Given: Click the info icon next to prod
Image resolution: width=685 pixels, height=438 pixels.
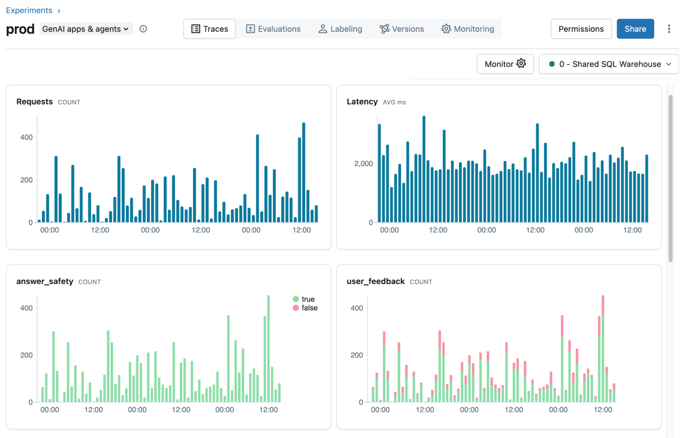Looking at the screenshot, I should pyautogui.click(x=143, y=29).
